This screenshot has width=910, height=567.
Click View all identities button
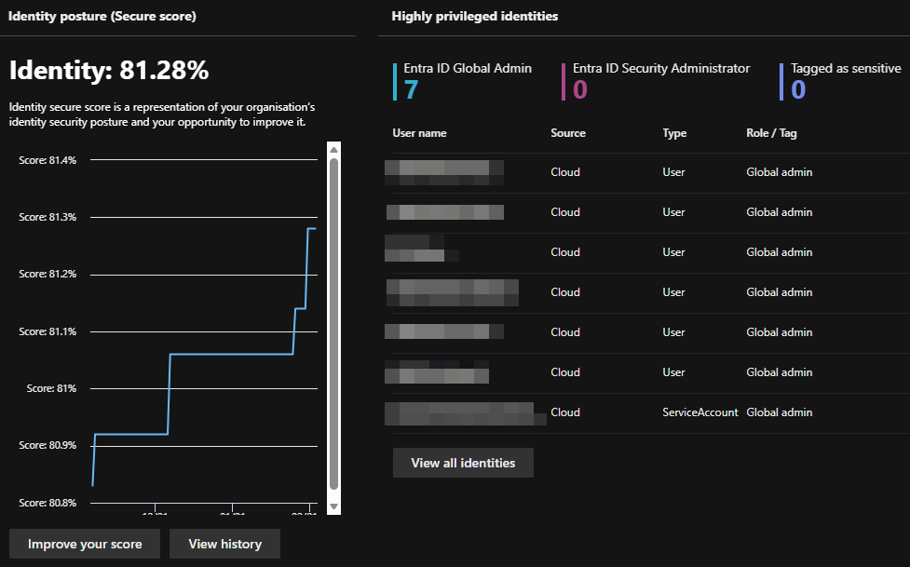463,463
